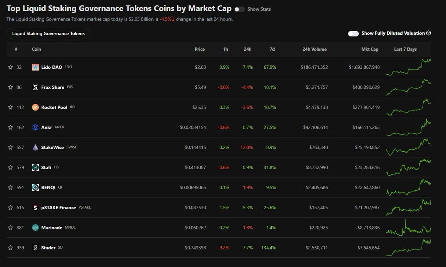Sort table by Price column header

[200, 49]
